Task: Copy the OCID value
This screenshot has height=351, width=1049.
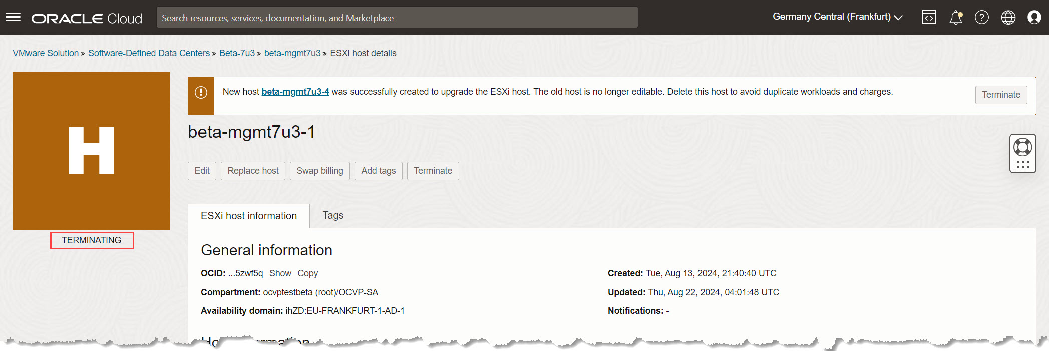Action: coord(307,273)
